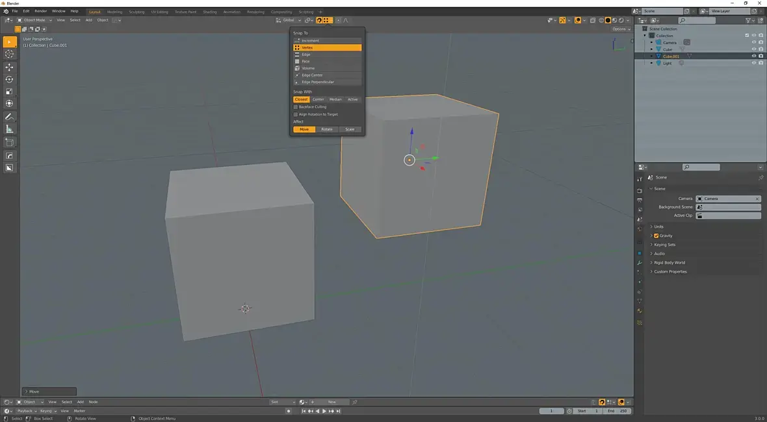The image size is (767, 422).
Task: Expand the Keying Sets panel
Action: (x=664, y=245)
